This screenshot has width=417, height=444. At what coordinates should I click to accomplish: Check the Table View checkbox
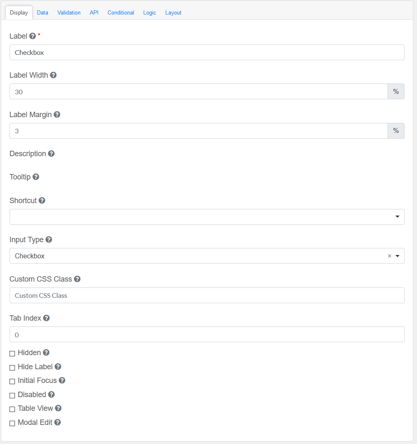pyautogui.click(x=12, y=409)
